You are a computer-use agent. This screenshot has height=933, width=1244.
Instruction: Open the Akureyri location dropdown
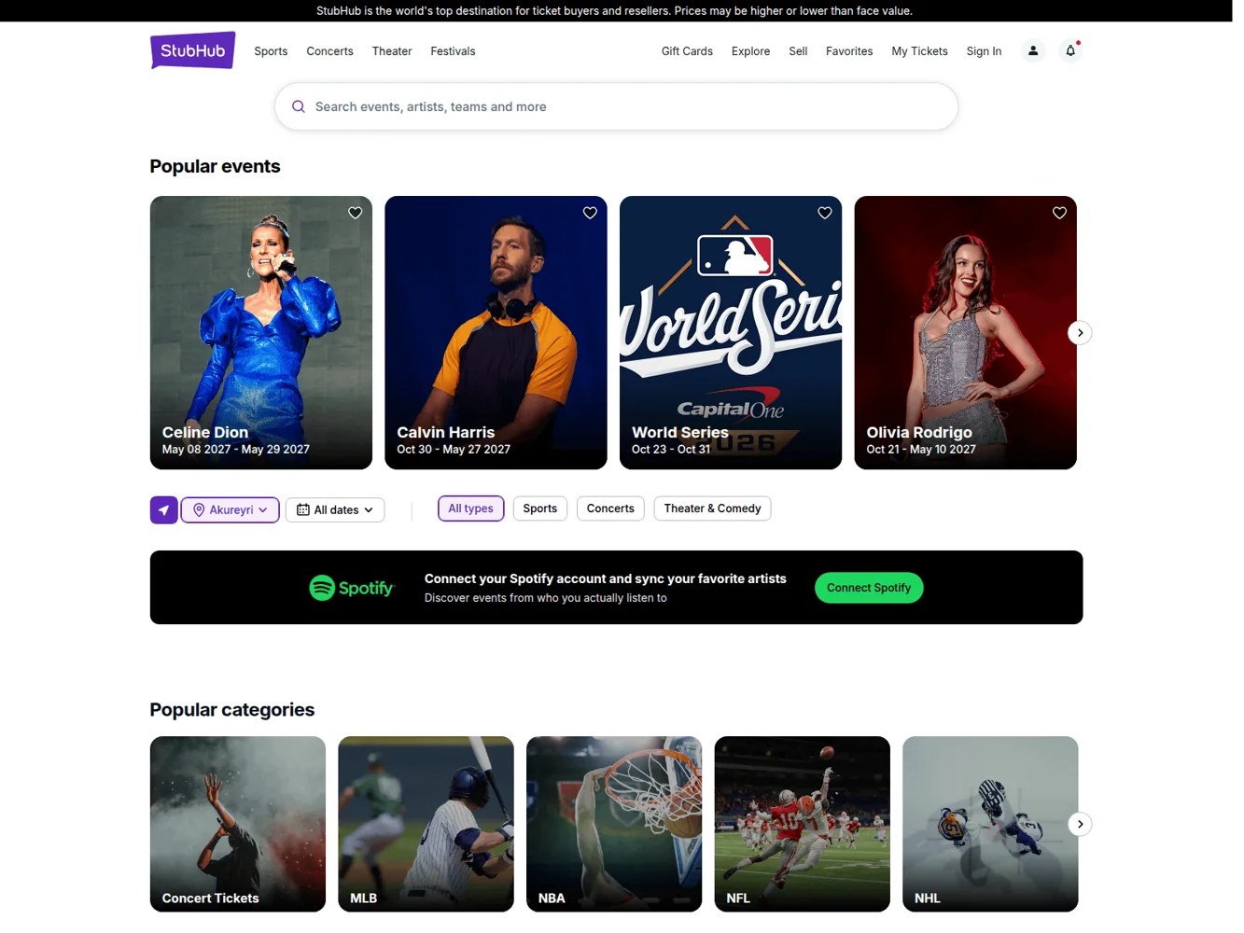pyautogui.click(x=231, y=510)
